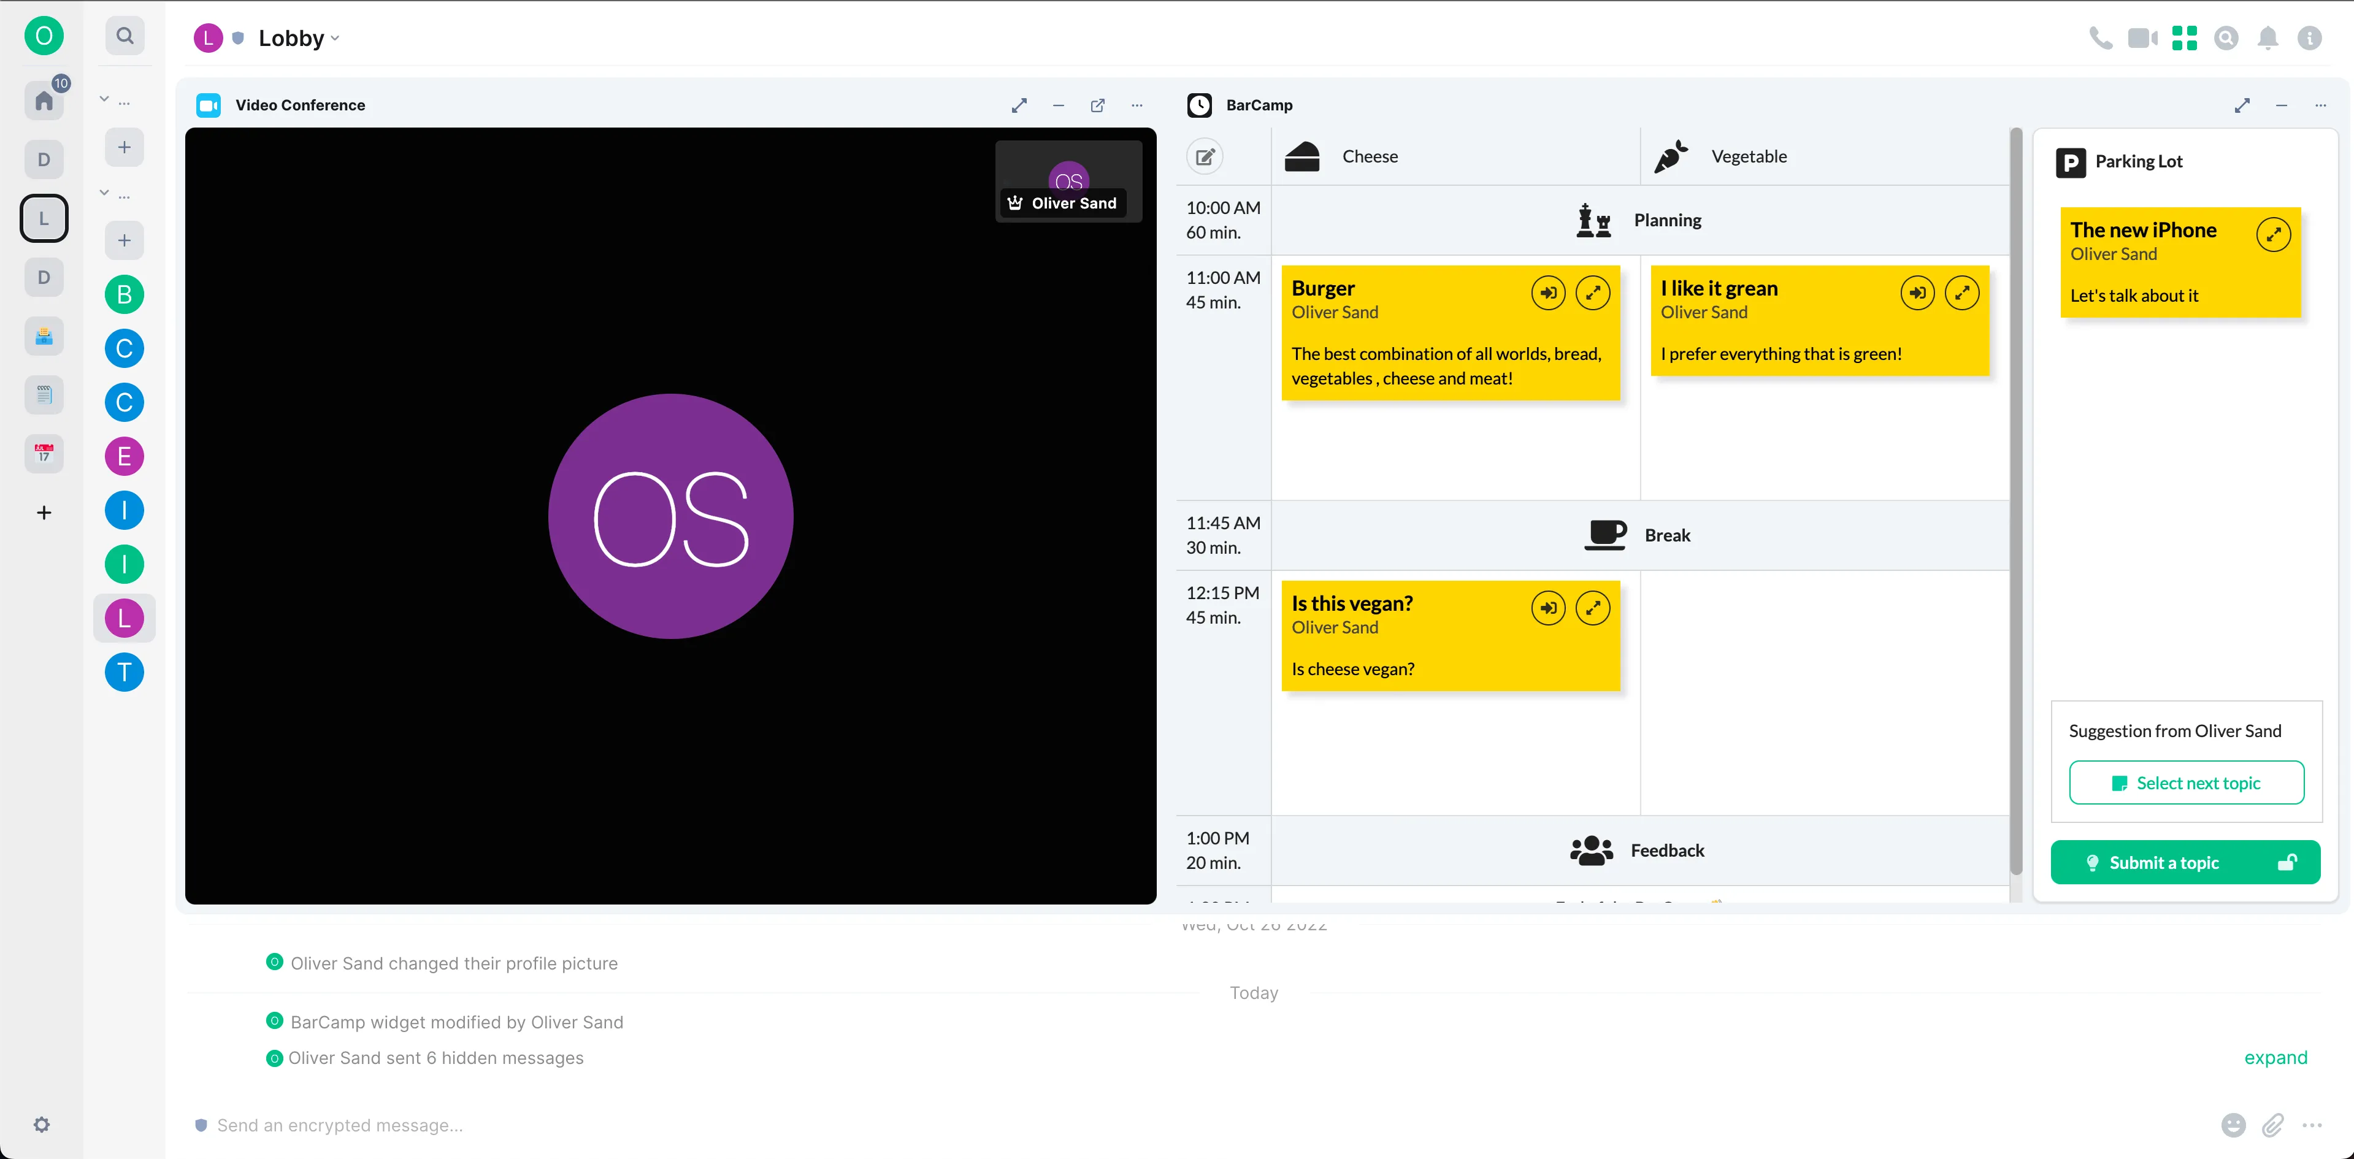Click the Oliver Sand video thumbnail
The height and width of the screenshot is (1159, 2354).
tap(1068, 181)
